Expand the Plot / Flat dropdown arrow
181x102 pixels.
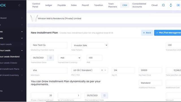pos(105,70)
